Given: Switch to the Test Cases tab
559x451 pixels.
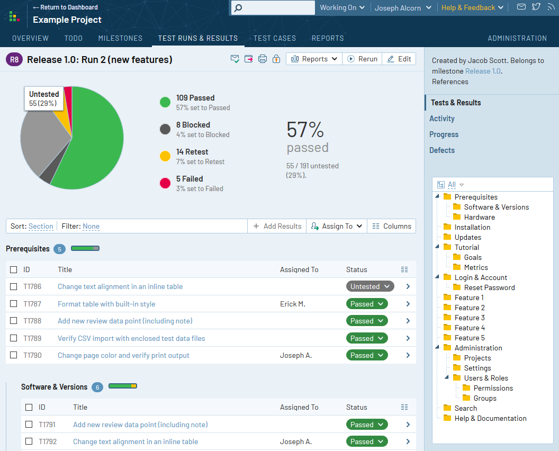Looking at the screenshot, I should [x=274, y=38].
